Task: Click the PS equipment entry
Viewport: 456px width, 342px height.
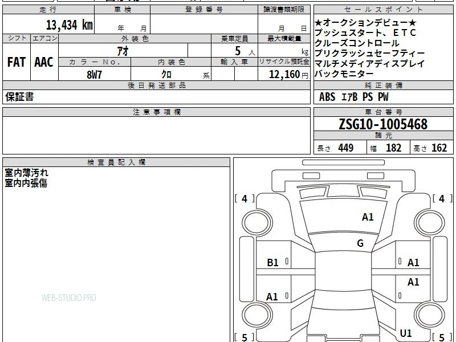Action: (x=368, y=97)
